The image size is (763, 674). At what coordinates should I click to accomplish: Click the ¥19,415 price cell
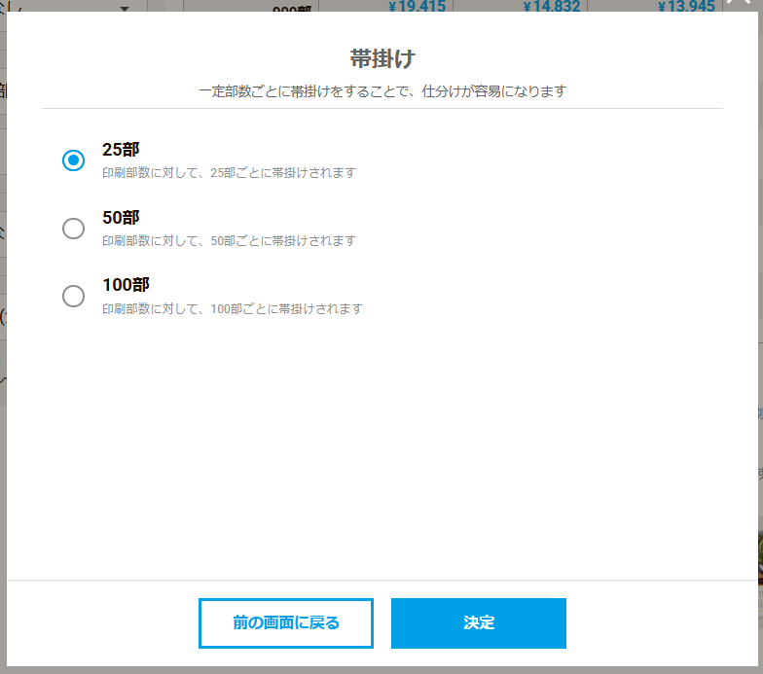tap(417, 6)
